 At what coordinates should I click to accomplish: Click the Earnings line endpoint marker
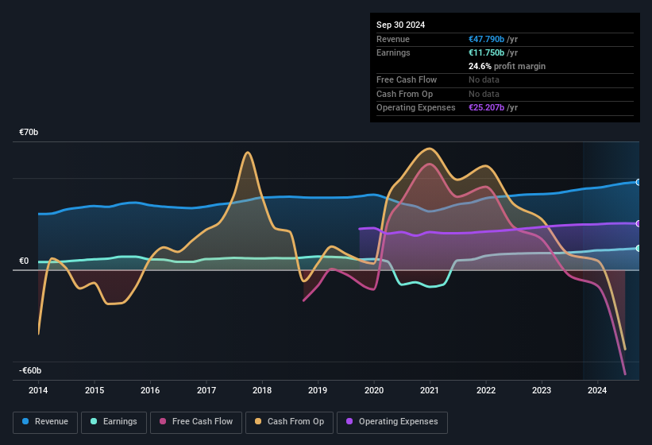pos(638,248)
